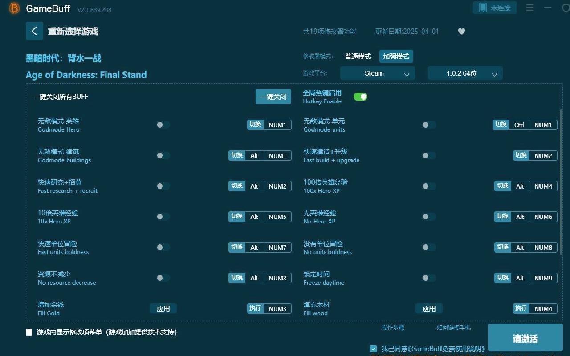Check the show in-game trainer menu checkbox
This screenshot has height=356, width=570.
[x=29, y=332]
